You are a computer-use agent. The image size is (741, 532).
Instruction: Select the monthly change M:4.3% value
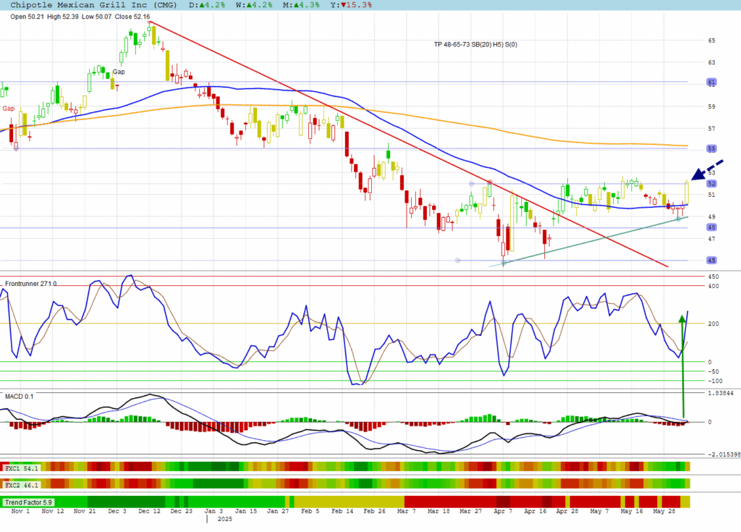(301, 5)
